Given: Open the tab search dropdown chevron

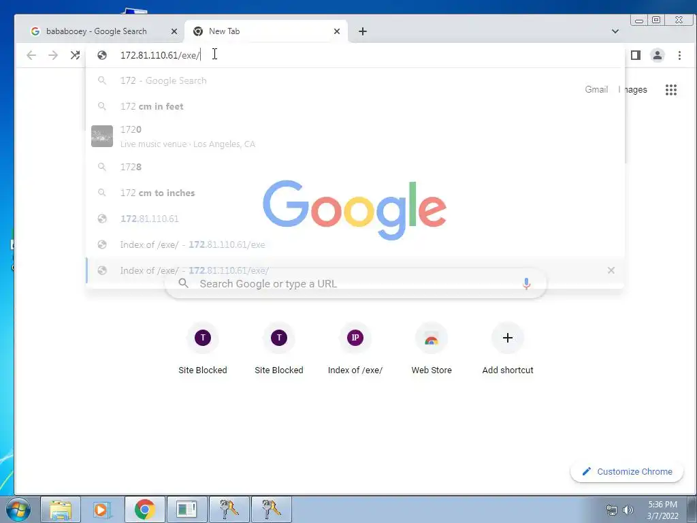Looking at the screenshot, I should (615, 31).
